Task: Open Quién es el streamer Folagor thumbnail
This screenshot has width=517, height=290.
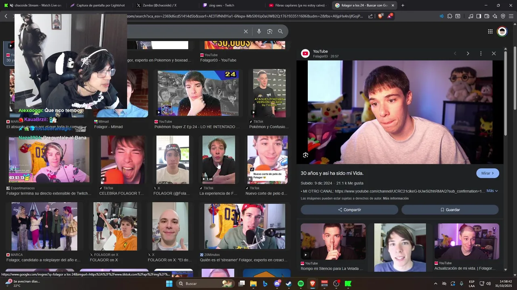Action: (x=245, y=226)
